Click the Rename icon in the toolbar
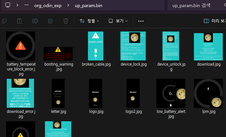 [x=35, y=21]
